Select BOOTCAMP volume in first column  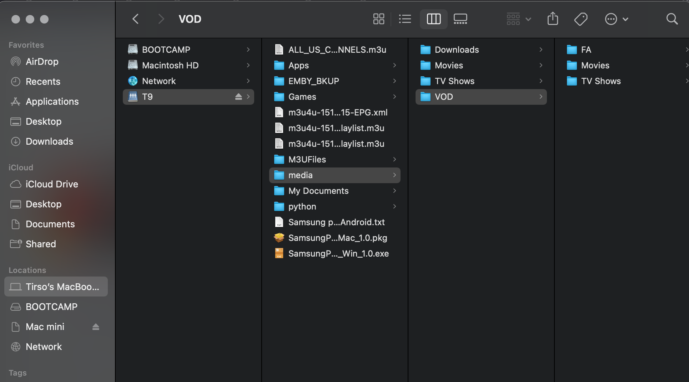(188, 50)
